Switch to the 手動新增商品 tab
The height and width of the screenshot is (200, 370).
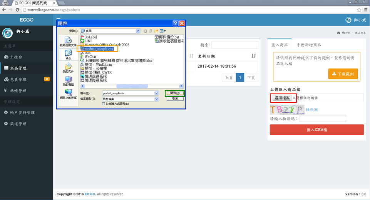click(x=309, y=45)
